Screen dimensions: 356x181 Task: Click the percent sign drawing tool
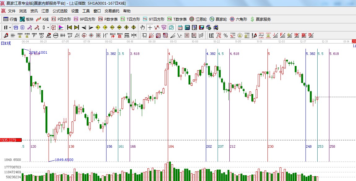point(226,35)
